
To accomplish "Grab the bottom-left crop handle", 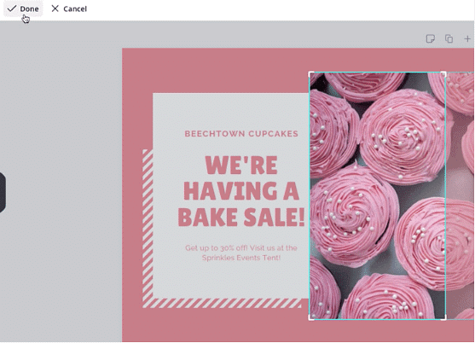I will (x=311, y=317).
